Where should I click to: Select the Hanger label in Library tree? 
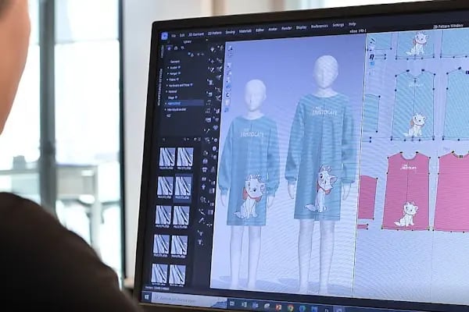(x=174, y=73)
